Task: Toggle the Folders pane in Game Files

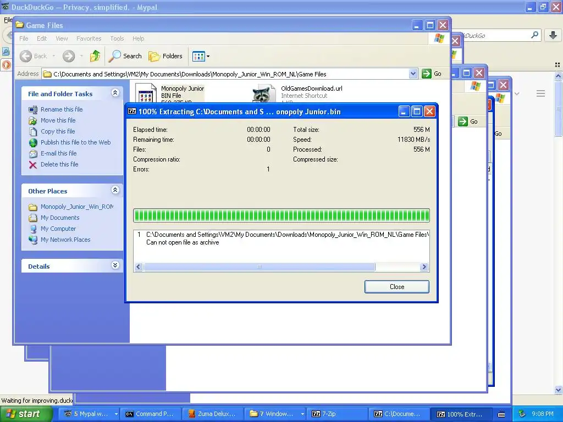Action: point(165,56)
